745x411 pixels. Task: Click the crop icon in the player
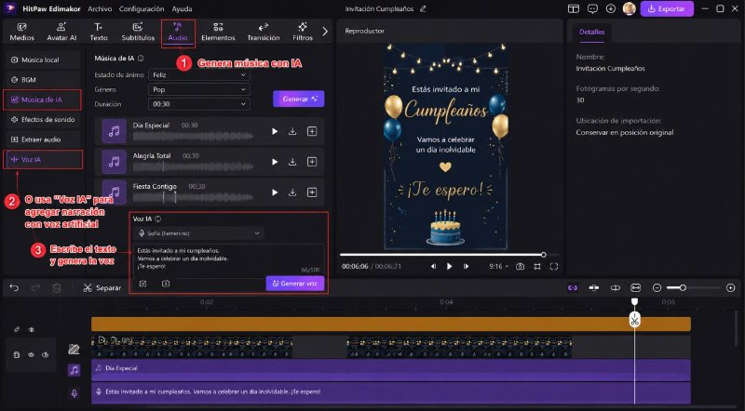coord(537,266)
